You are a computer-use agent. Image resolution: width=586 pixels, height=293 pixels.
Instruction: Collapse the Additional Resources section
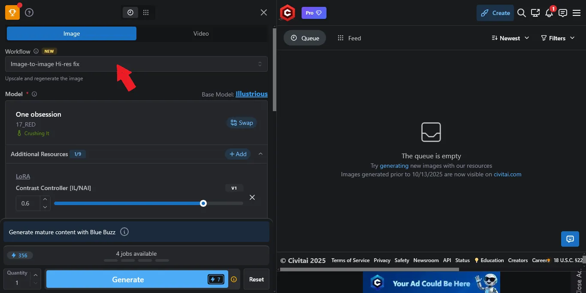coord(260,154)
